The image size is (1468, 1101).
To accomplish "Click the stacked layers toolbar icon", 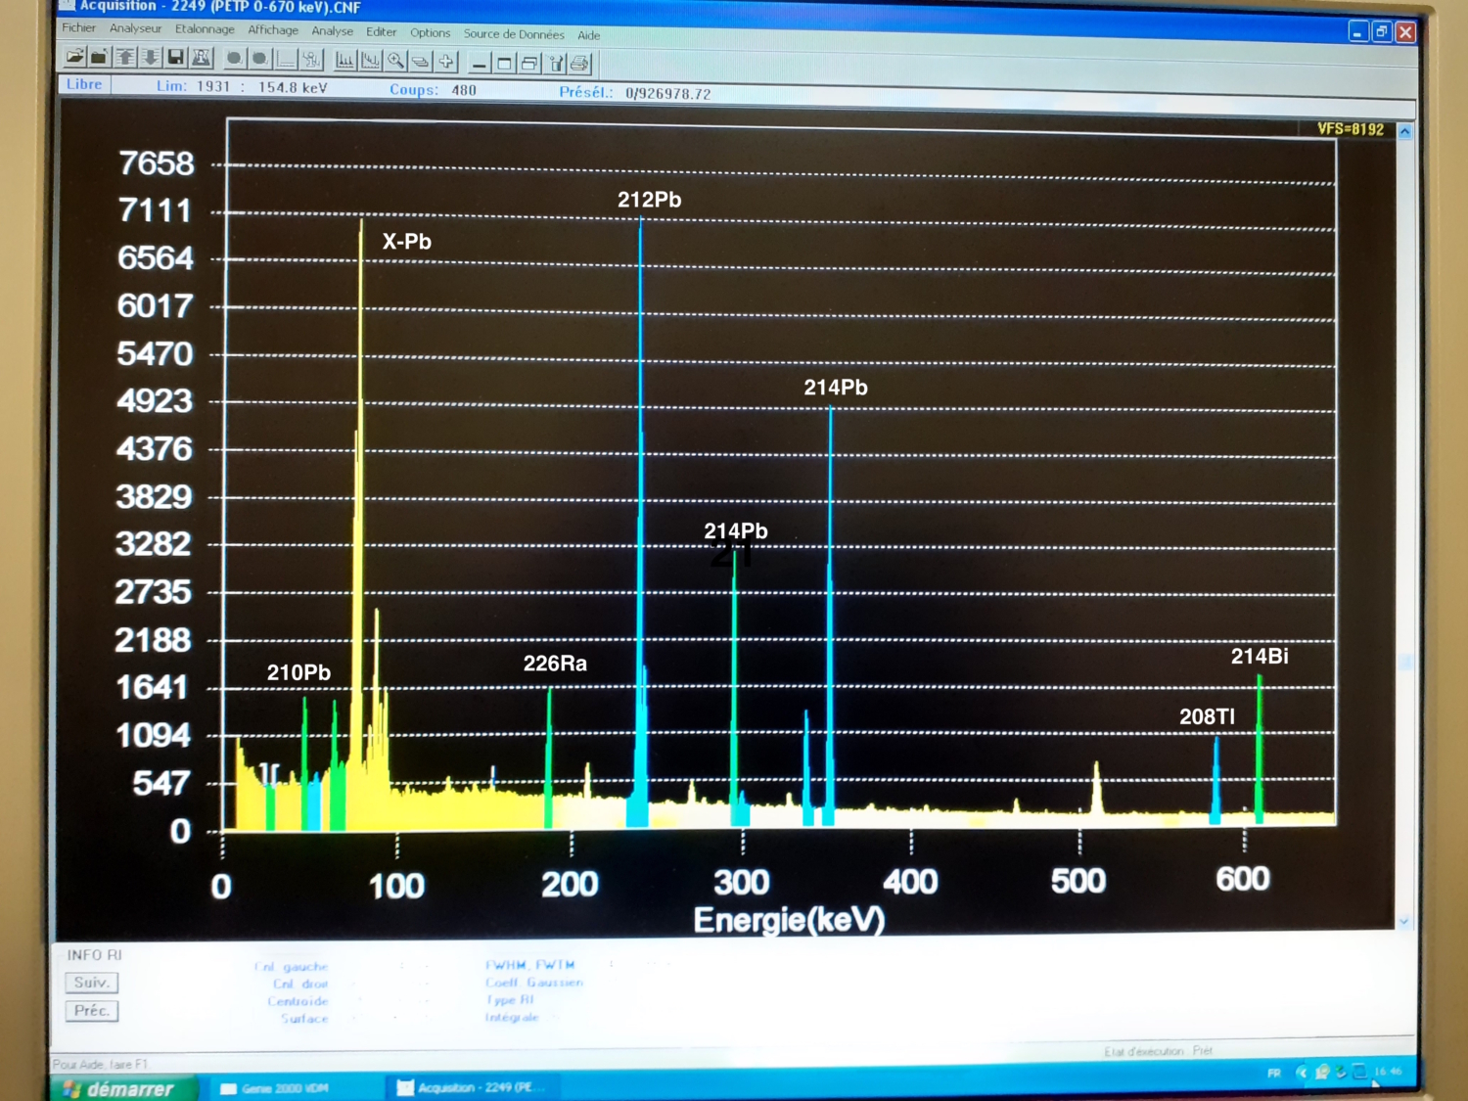I will coord(421,62).
